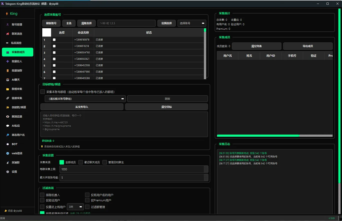This screenshot has height=221, width=342.
Task: Click the 清空目标 button
Action: (x=166, y=107)
